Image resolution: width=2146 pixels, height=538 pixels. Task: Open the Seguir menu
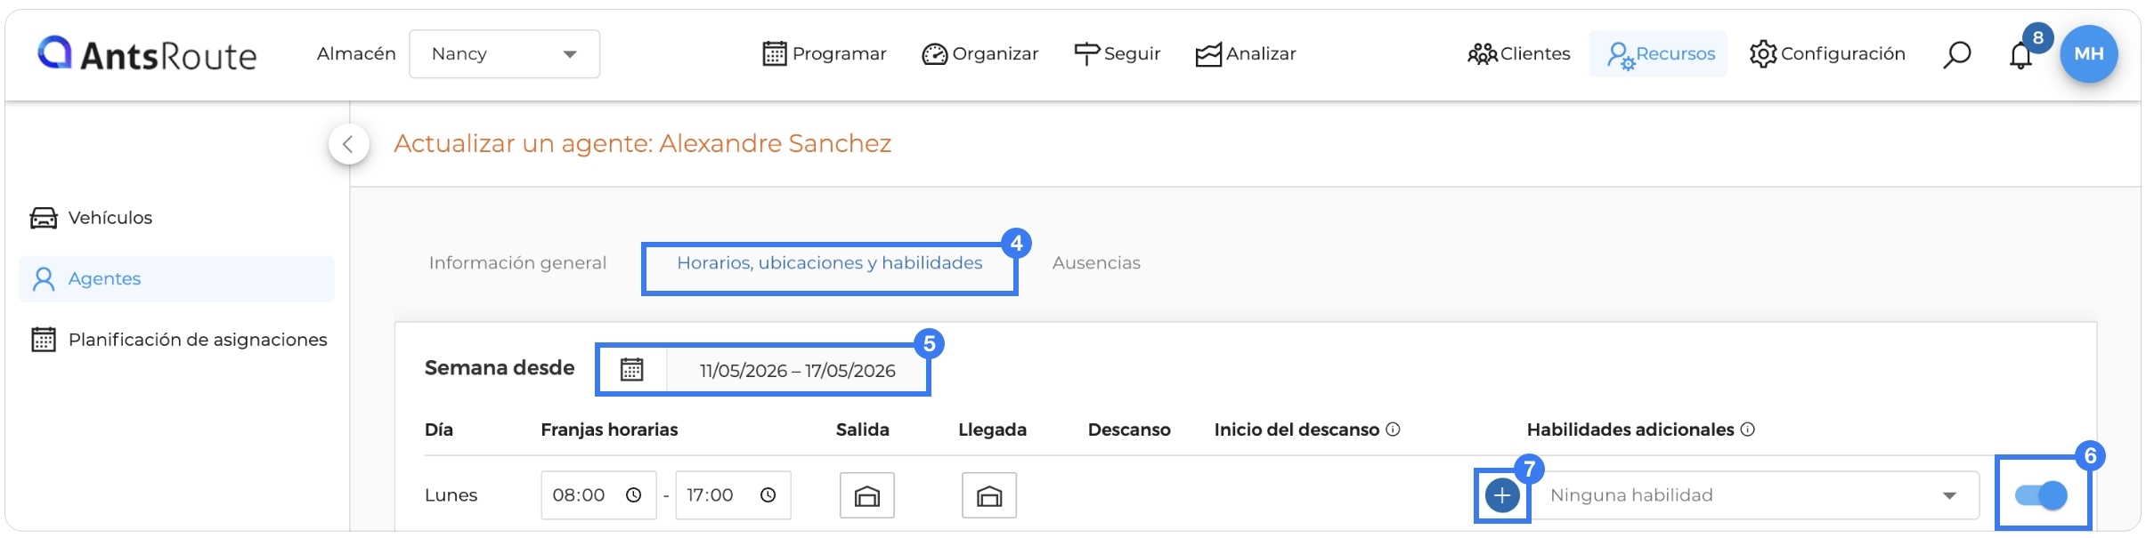coord(1117,54)
